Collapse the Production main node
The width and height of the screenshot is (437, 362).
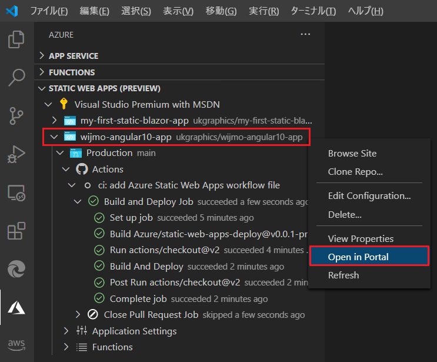[x=60, y=153]
